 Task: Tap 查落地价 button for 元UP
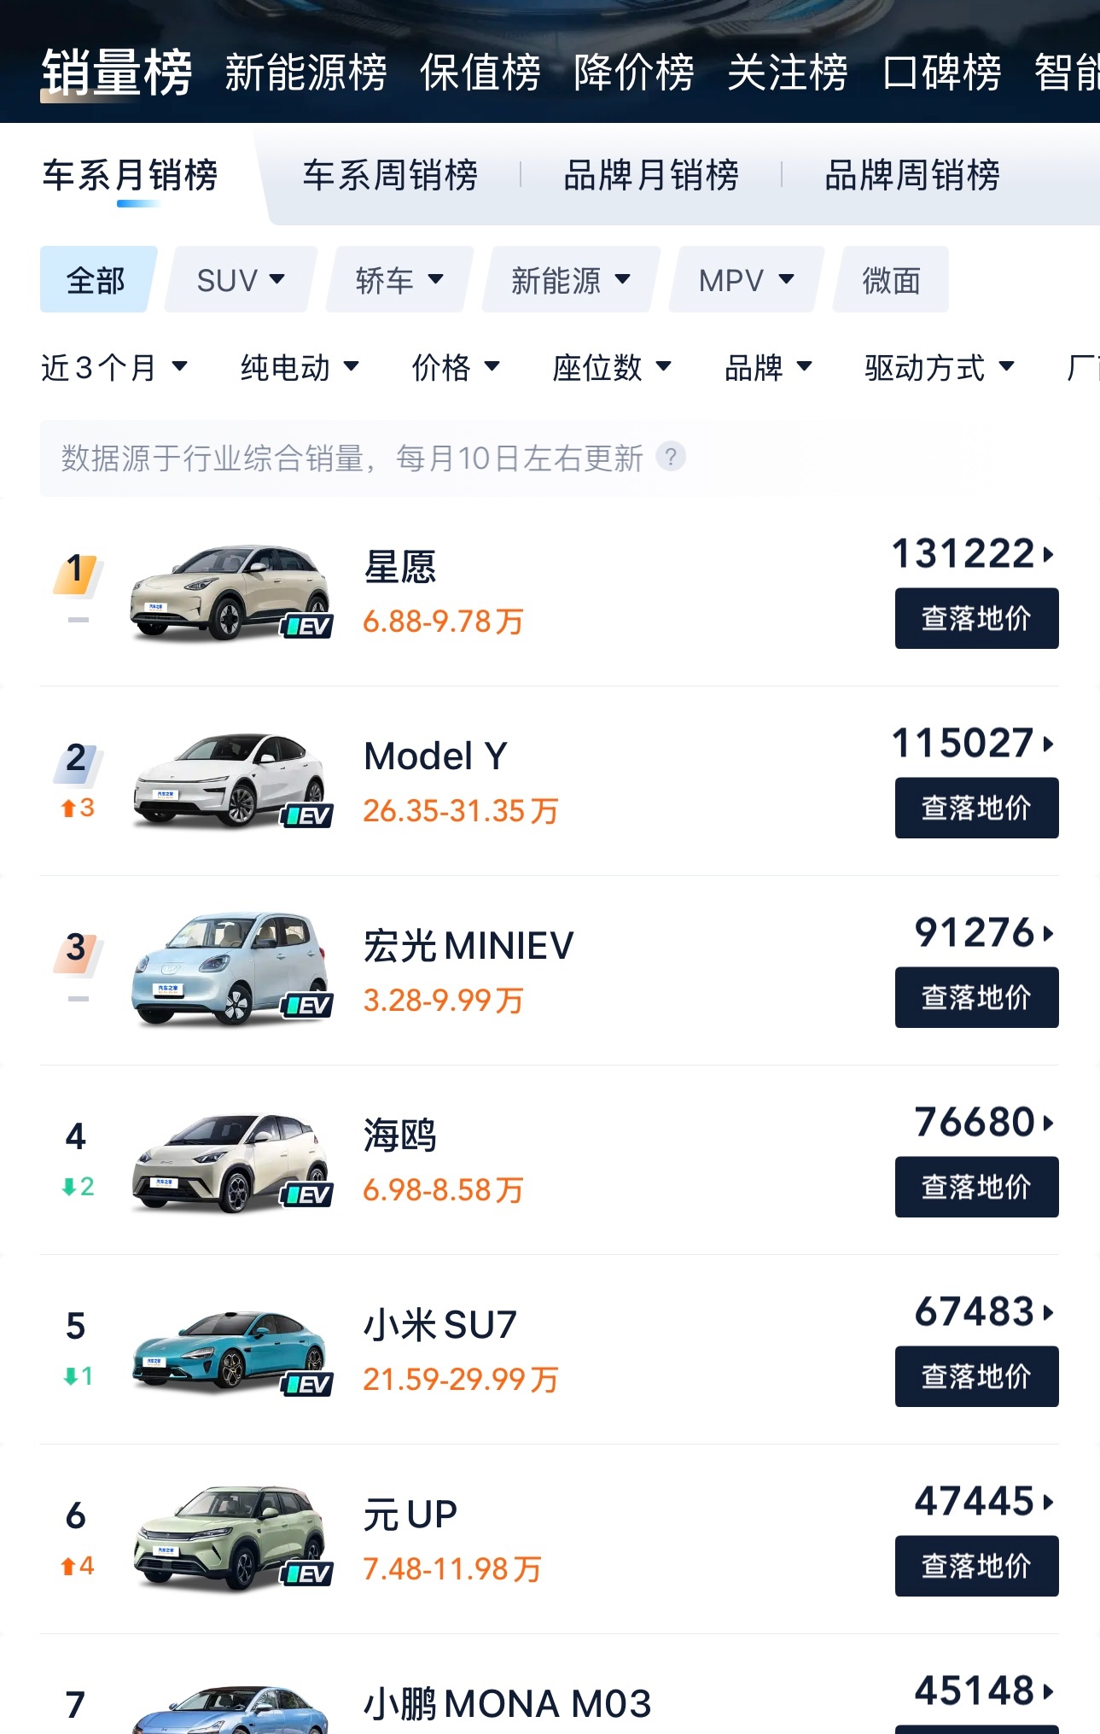pyautogui.click(x=976, y=1566)
